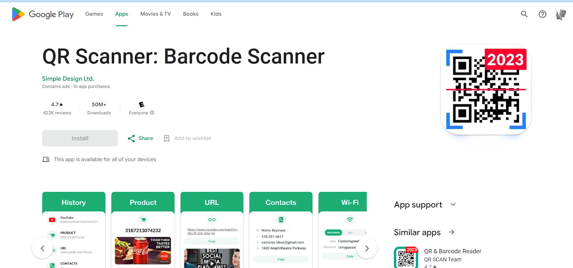This screenshot has width=573, height=268.
Task: Select the Apps tab
Action: tap(121, 14)
